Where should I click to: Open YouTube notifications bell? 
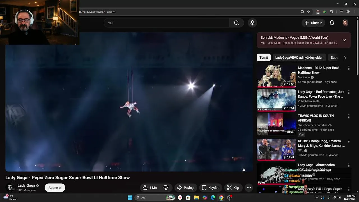[x=332, y=23]
